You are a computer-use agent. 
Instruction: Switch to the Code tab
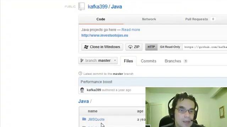point(101,19)
